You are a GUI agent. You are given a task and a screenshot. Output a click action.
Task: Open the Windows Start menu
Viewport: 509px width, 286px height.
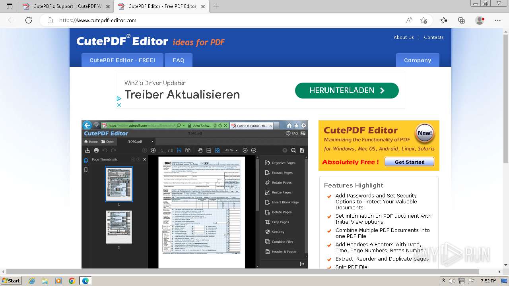(11, 280)
